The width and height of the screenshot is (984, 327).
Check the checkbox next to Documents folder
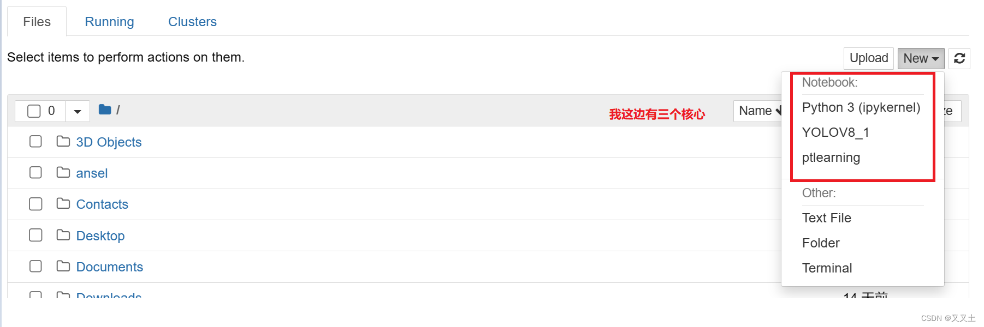point(35,266)
